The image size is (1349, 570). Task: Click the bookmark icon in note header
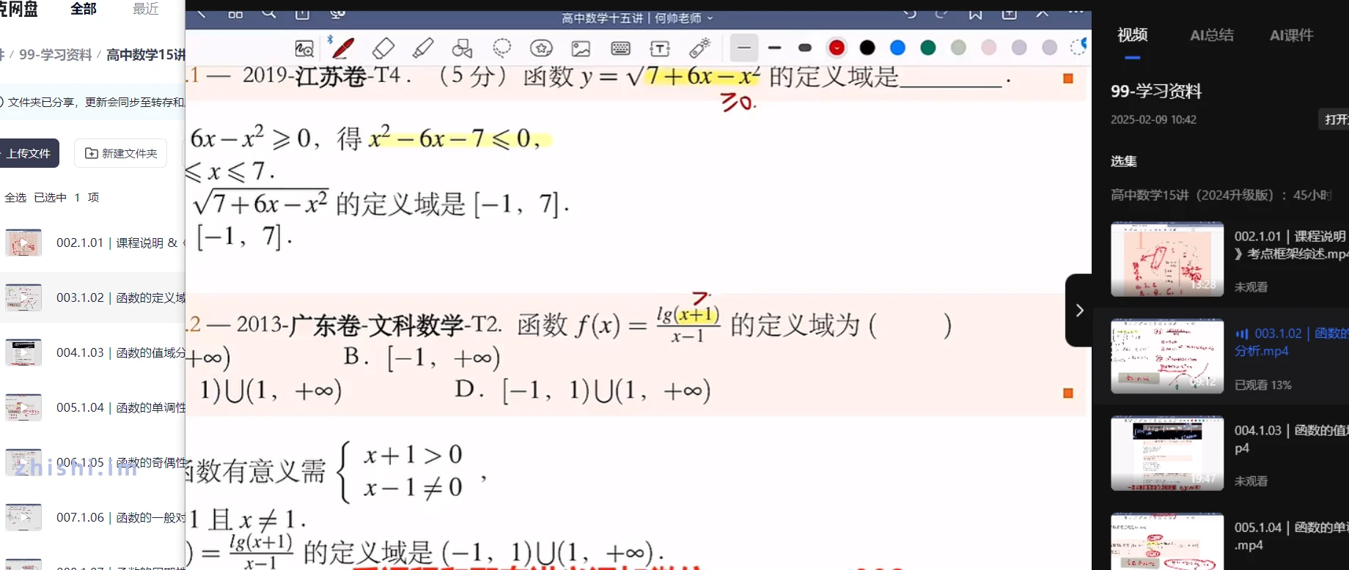(x=976, y=13)
